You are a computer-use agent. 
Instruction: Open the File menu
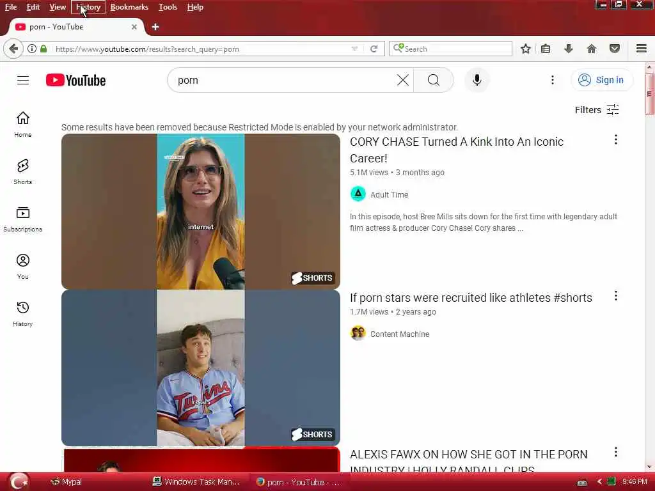point(11,7)
